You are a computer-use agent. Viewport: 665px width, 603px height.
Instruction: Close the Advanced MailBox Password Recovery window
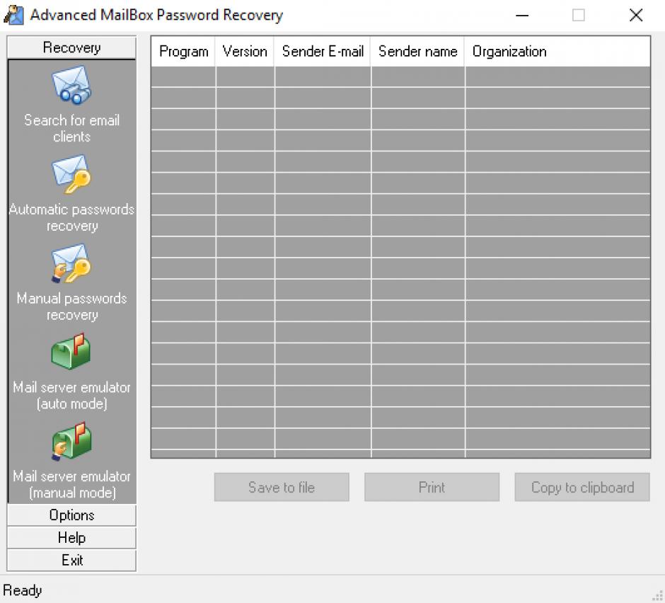(x=636, y=16)
